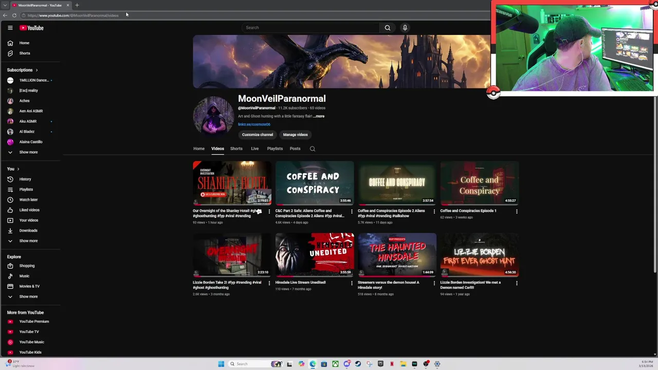Switch to channel Home tab
The height and width of the screenshot is (370, 658).
[x=199, y=149]
